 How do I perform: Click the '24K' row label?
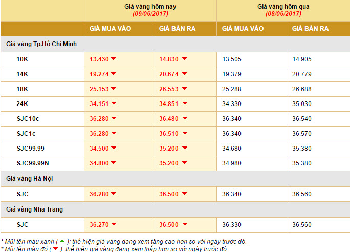coord(22,104)
